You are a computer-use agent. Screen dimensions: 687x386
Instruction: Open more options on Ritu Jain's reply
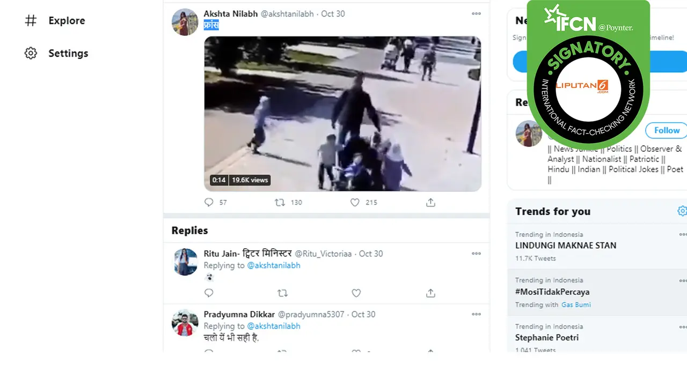(476, 254)
